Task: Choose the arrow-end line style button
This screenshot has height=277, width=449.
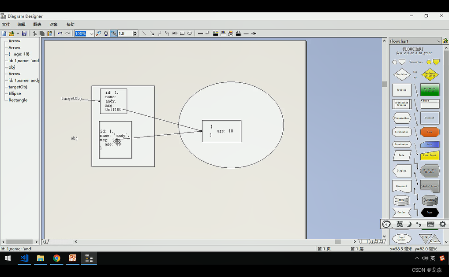Action: 254,33
